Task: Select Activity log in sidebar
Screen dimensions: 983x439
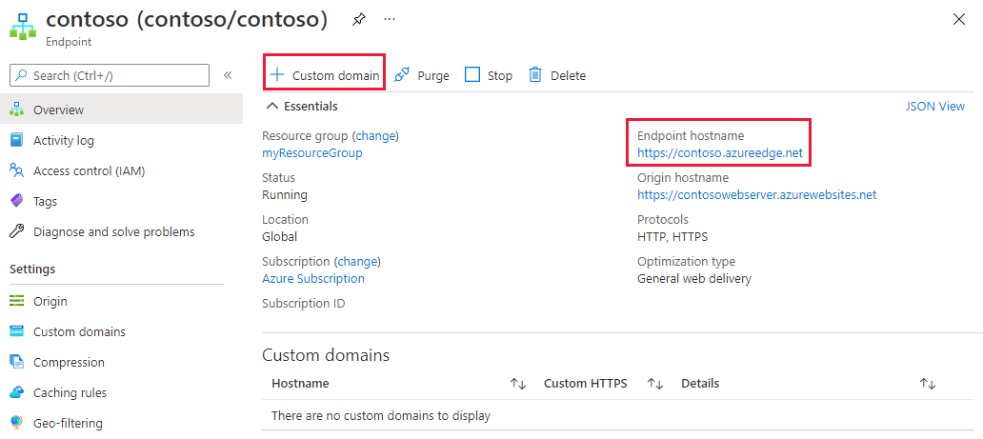Action: [63, 141]
